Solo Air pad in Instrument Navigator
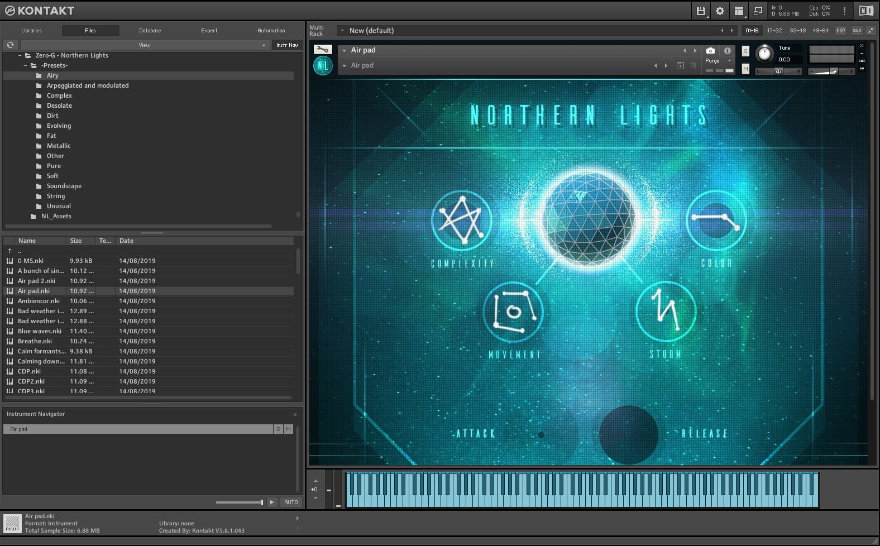This screenshot has height=546, width=880. pos(278,429)
